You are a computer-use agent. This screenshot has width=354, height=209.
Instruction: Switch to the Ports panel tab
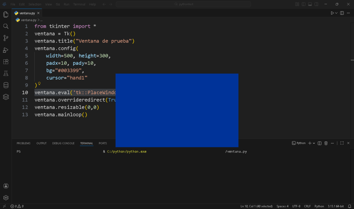coord(103,143)
